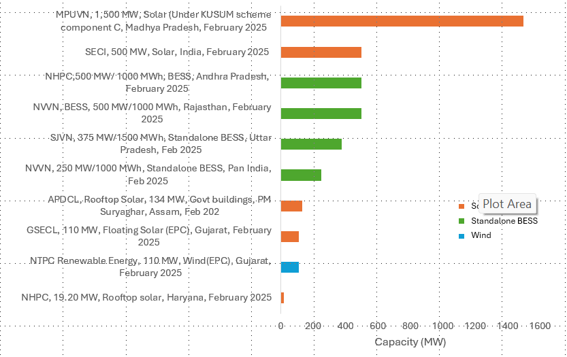Select the MPUVN 1,500 MW orange bar
Screen dimensions: 567x357
[402, 21]
